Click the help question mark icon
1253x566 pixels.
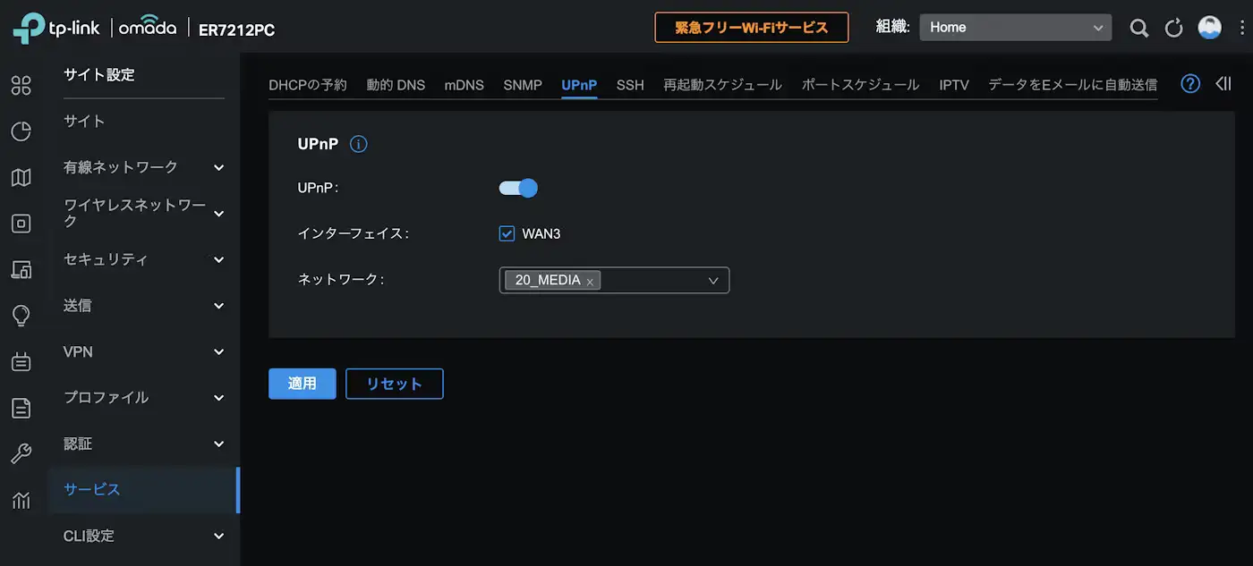tap(1189, 83)
